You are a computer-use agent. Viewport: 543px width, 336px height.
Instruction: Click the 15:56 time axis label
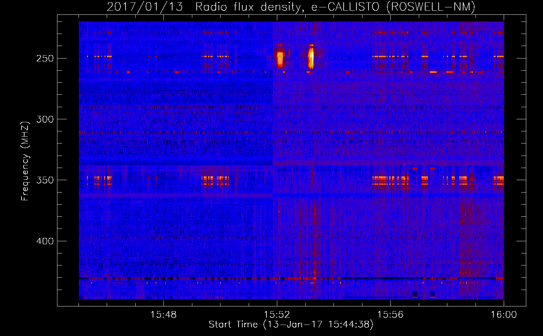coord(390,315)
